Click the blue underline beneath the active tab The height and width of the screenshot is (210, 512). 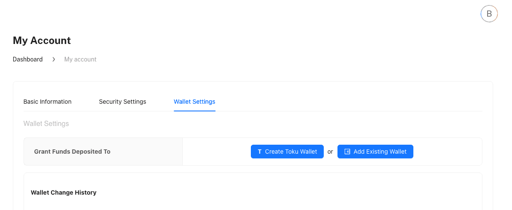(194, 111)
